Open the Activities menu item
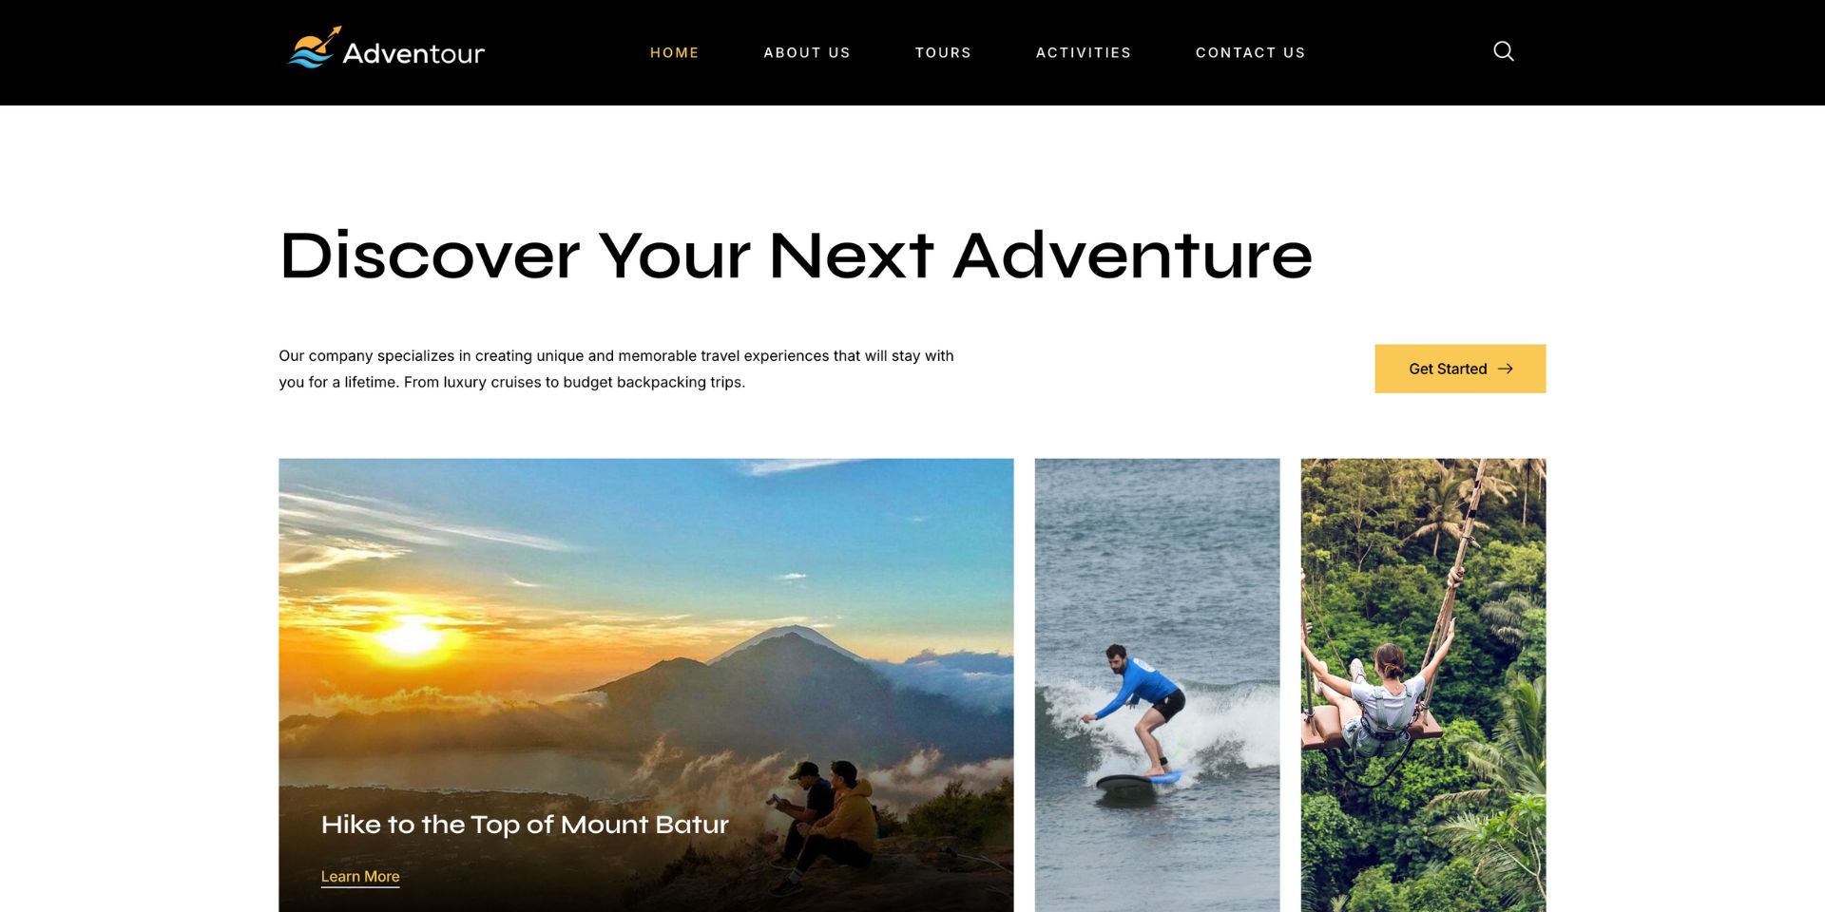Image resolution: width=1825 pixels, height=912 pixels. 1084,52
